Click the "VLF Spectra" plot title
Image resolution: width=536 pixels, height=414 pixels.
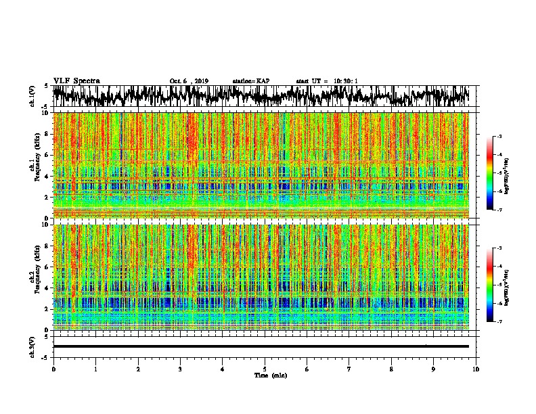pyautogui.click(x=76, y=80)
